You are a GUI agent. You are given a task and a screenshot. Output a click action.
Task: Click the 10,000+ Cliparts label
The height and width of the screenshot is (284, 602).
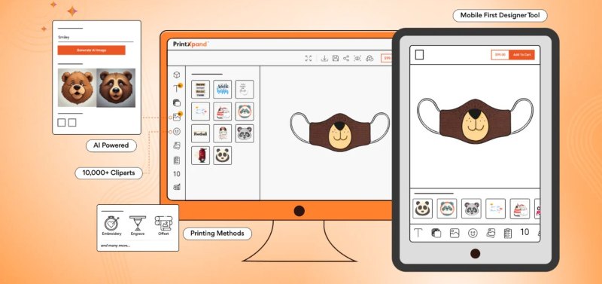pyautogui.click(x=108, y=173)
